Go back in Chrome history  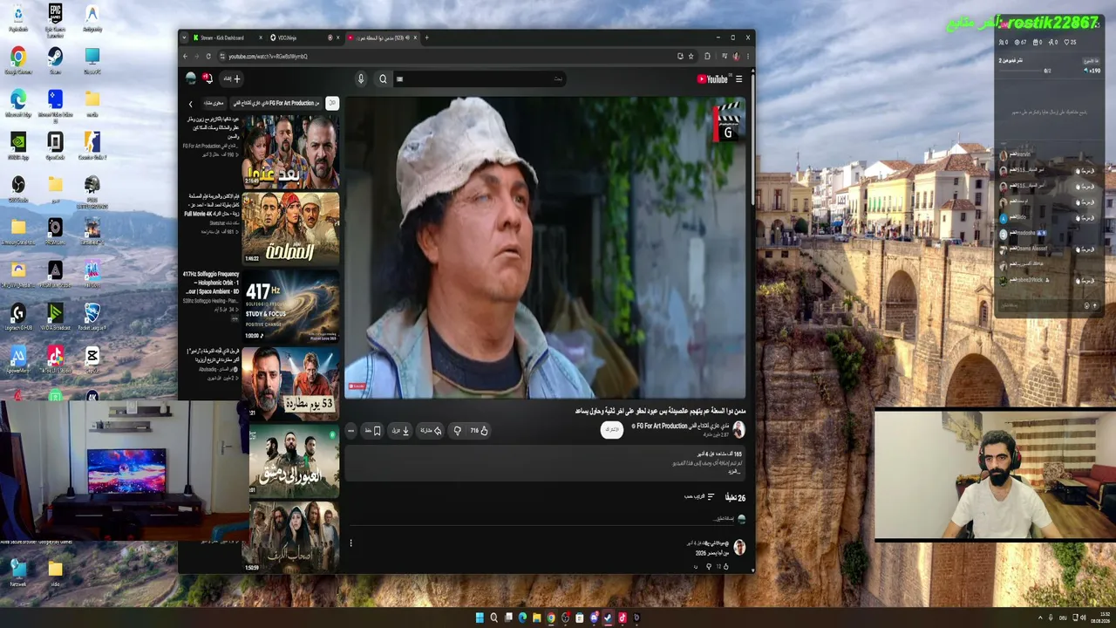[x=185, y=57]
